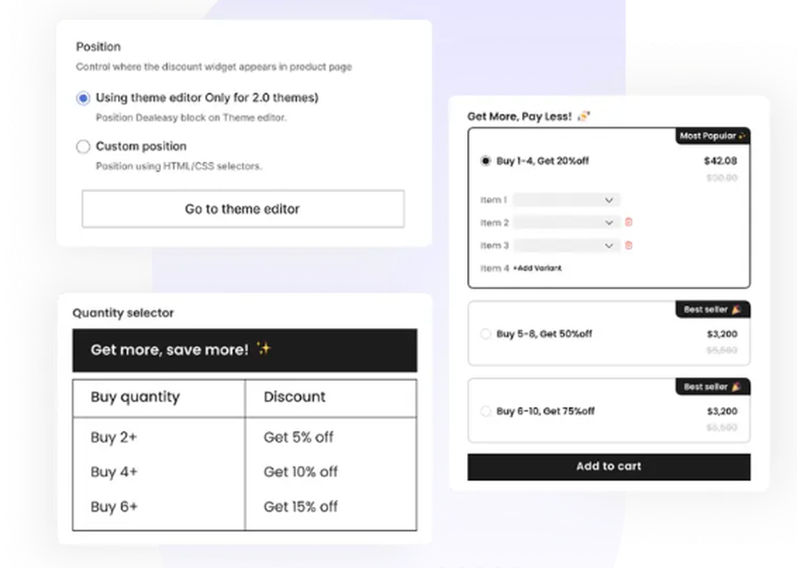Click the Go to theme editor button
Viewport: 797px width, 568px height.
(x=243, y=208)
